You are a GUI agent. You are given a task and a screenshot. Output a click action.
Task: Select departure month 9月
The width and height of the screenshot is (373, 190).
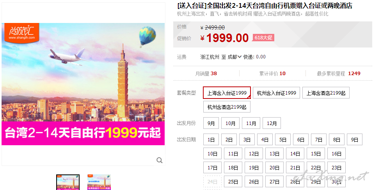[211, 123]
